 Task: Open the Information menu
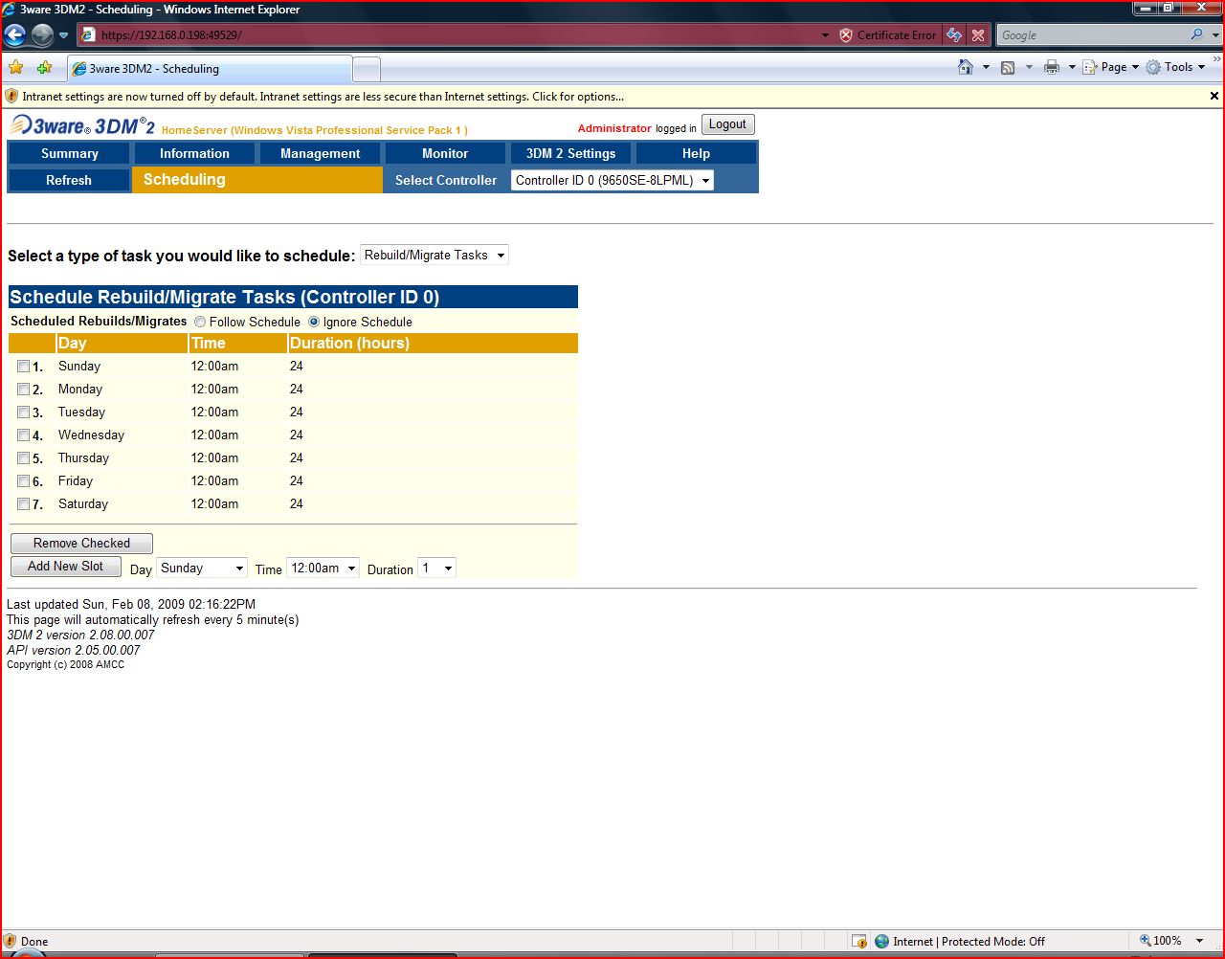[x=194, y=153]
